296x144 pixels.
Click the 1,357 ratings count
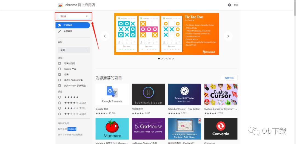tap(147, 113)
